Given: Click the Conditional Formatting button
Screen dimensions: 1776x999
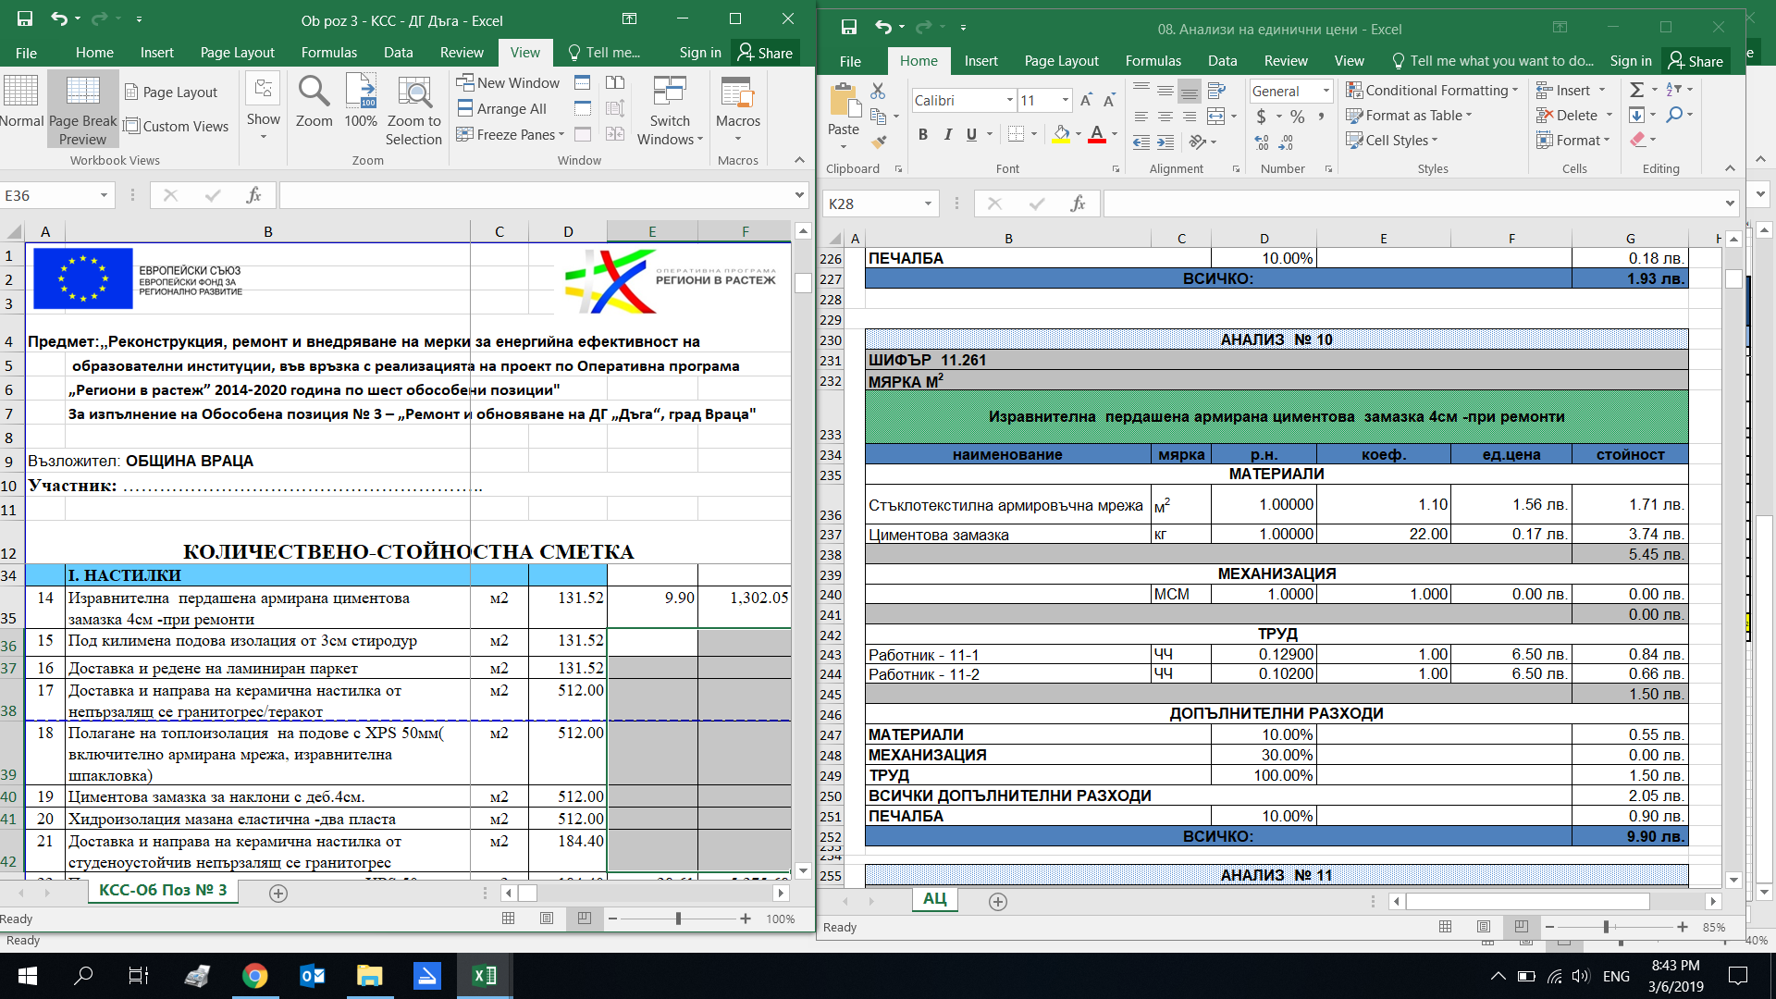Looking at the screenshot, I should tap(1432, 90).
